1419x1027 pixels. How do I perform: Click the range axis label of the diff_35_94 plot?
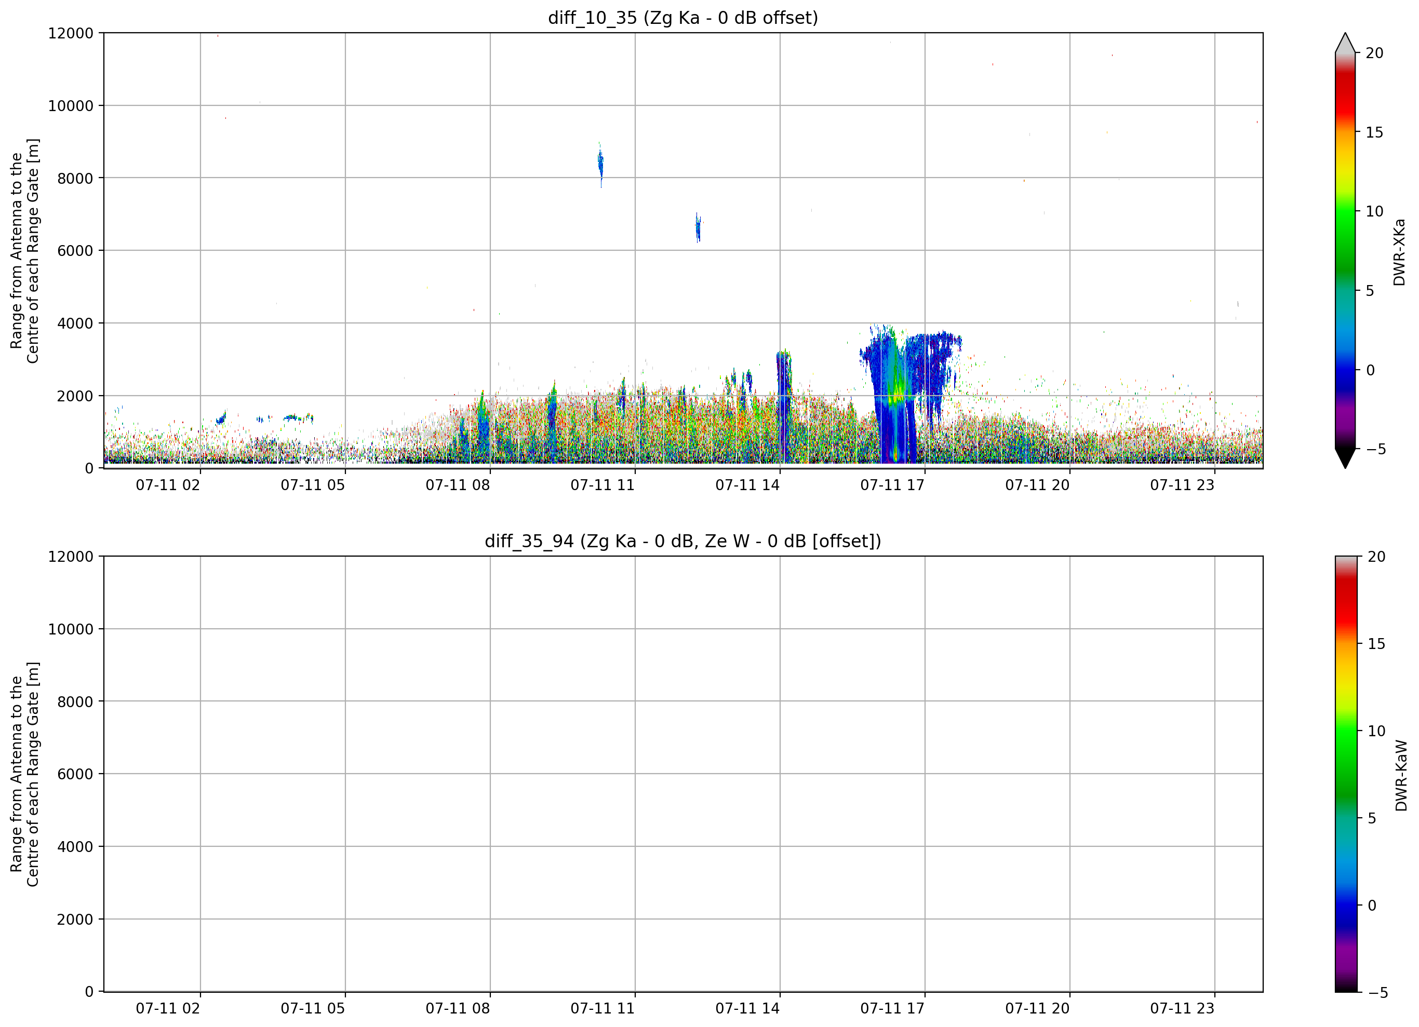[x=24, y=774]
